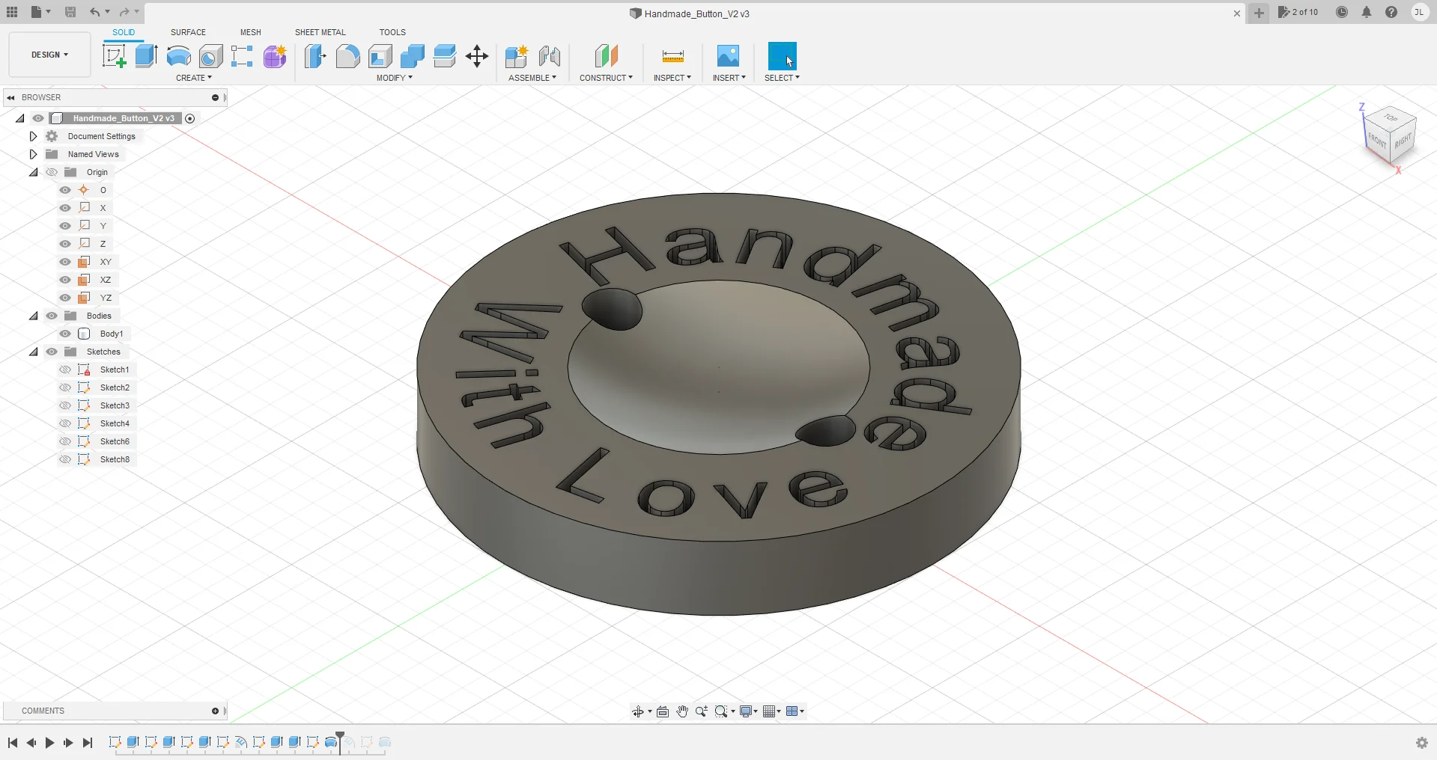The height and width of the screenshot is (760, 1437).
Task: Show Sketch1 using its eye icon
Action: [x=65, y=370]
